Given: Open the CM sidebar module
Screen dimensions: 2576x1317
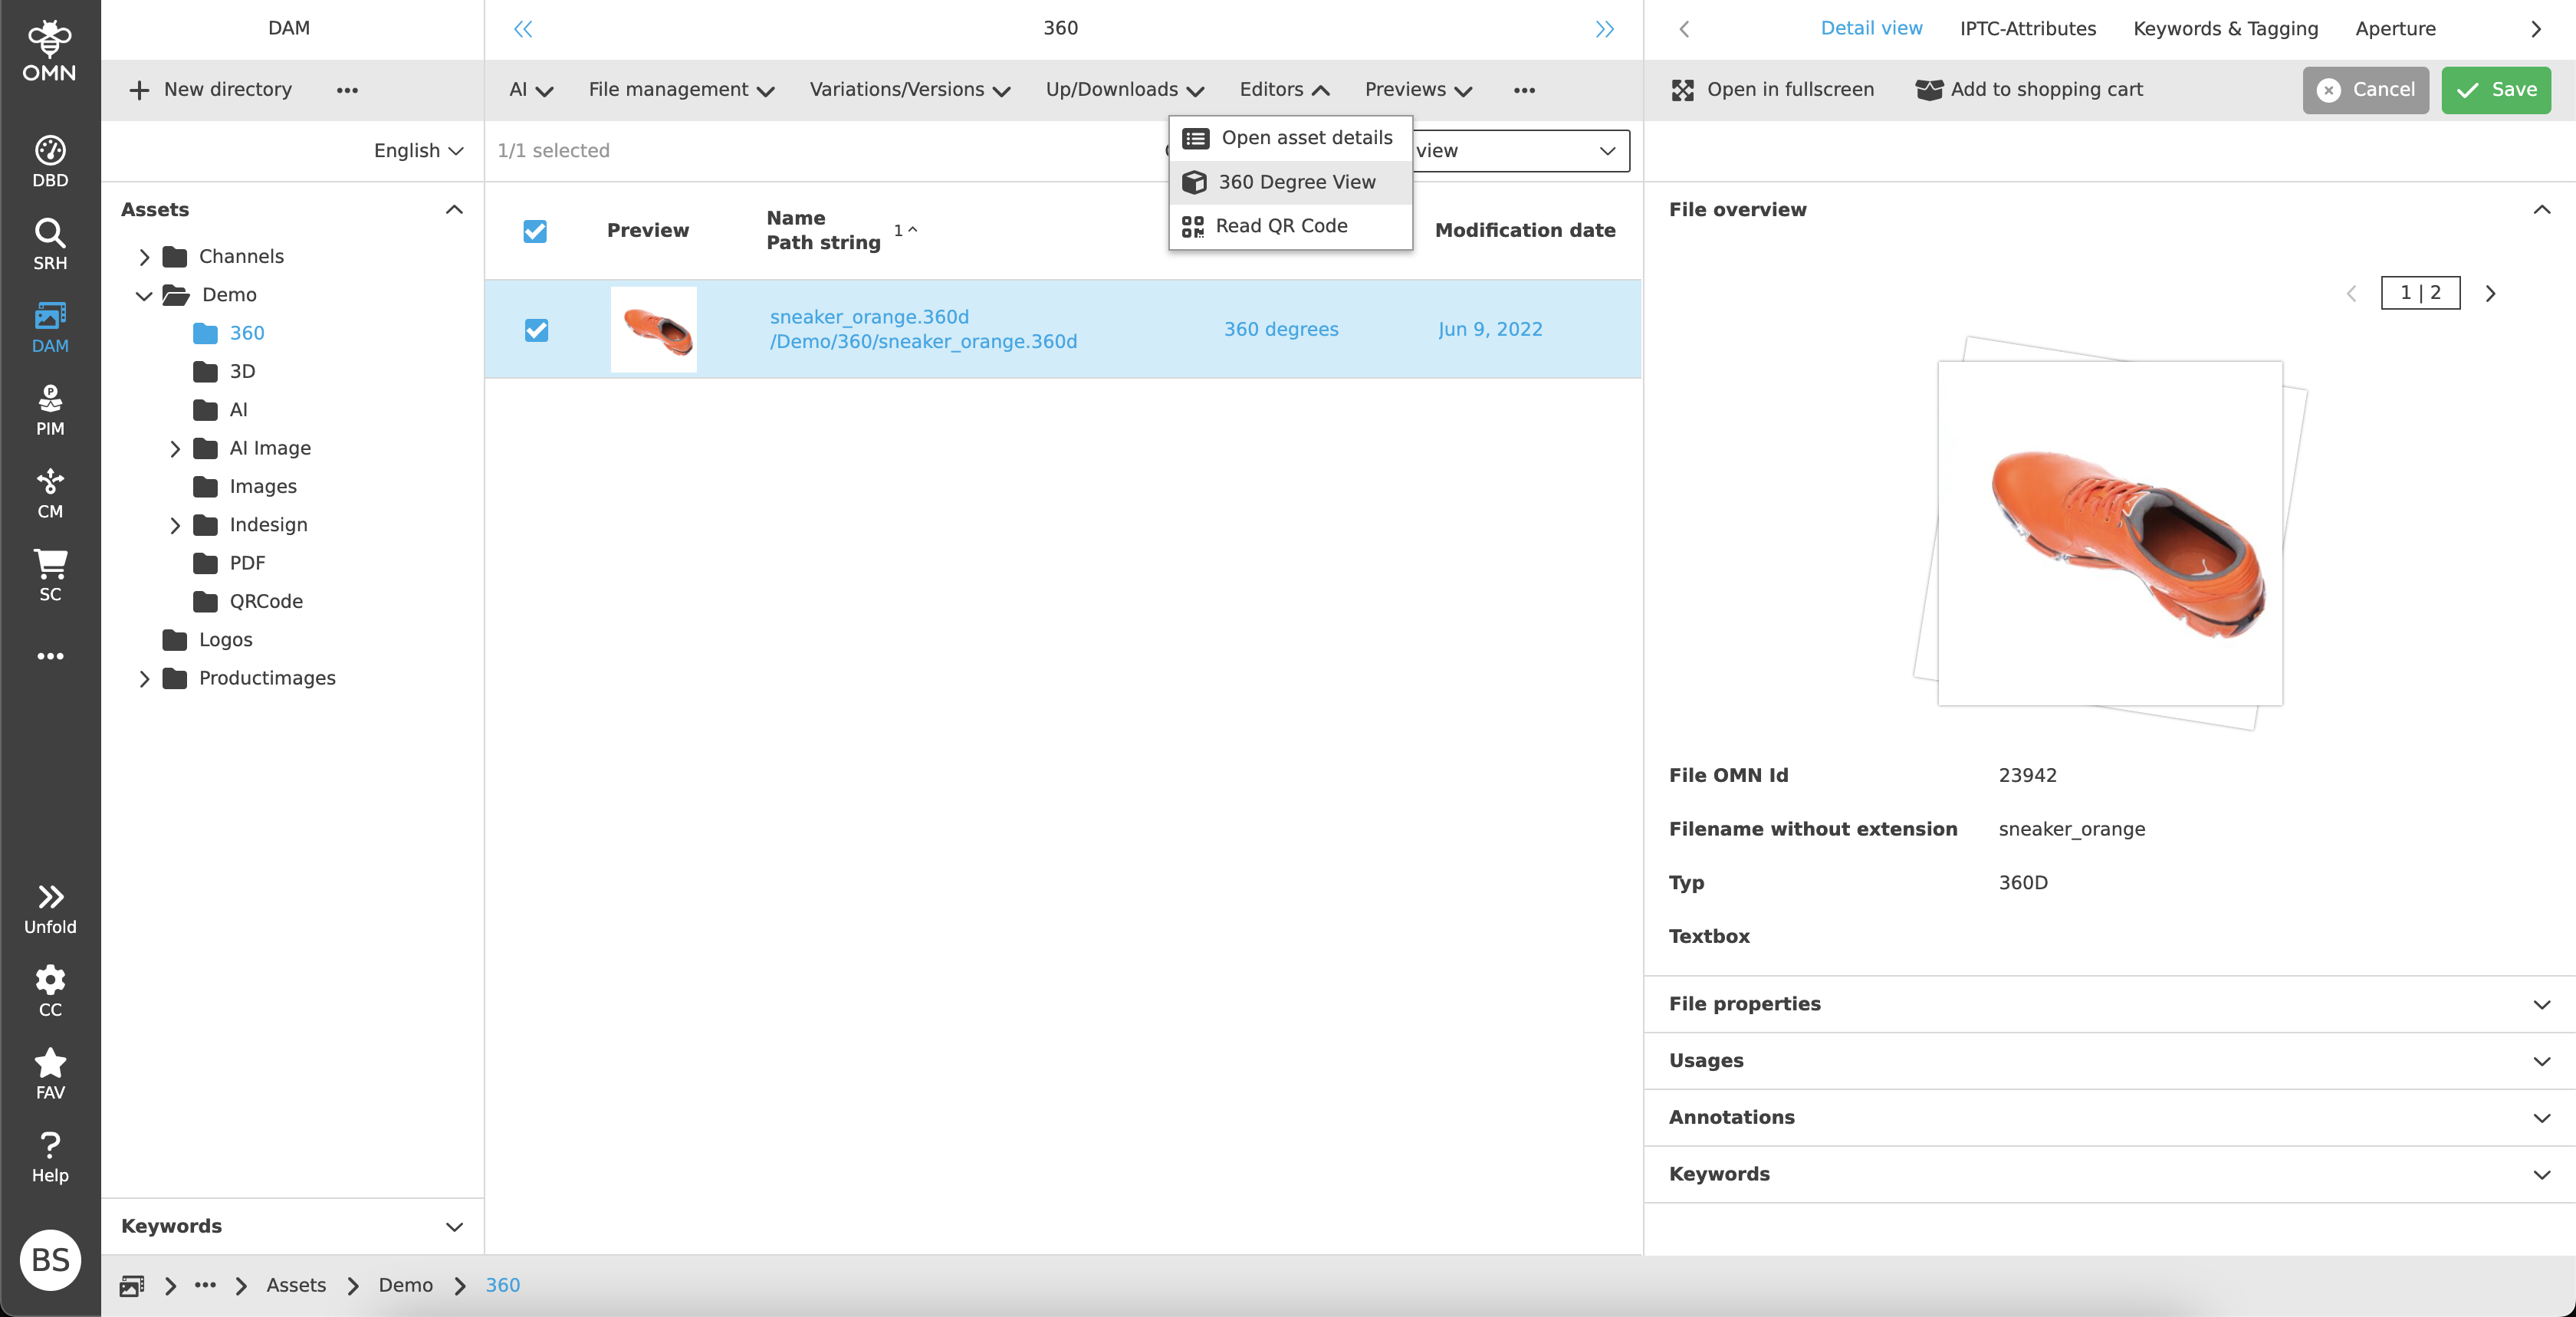Looking at the screenshot, I should [x=50, y=491].
